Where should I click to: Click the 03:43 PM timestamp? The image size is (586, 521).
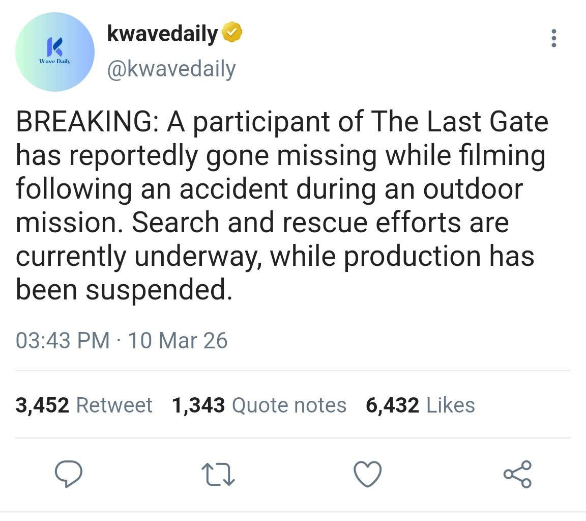pyautogui.click(x=63, y=341)
